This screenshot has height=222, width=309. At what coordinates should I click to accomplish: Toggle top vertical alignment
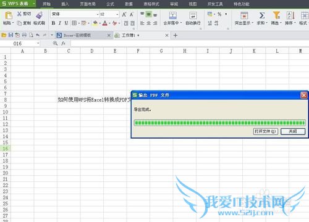[x=142, y=14]
